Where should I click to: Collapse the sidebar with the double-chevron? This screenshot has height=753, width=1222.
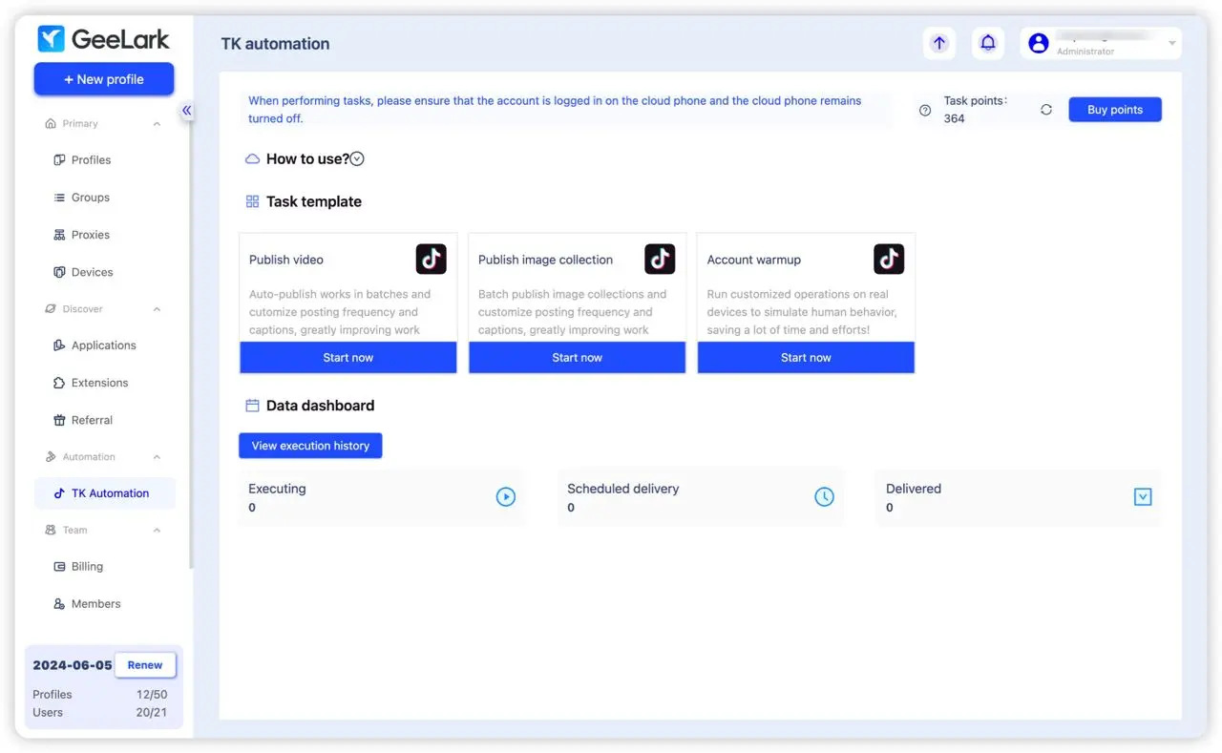point(187,111)
